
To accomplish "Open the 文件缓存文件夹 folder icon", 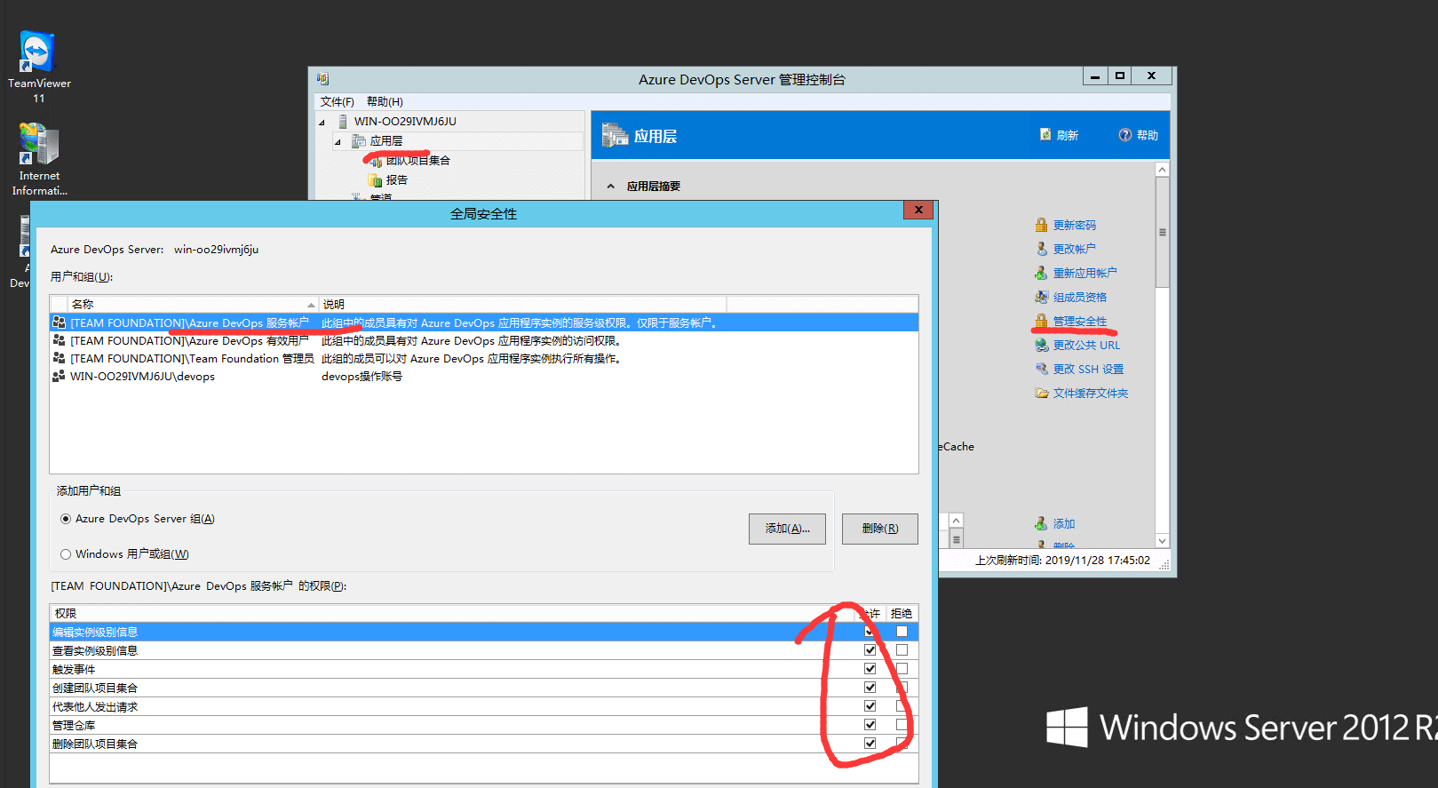I will (x=1041, y=394).
